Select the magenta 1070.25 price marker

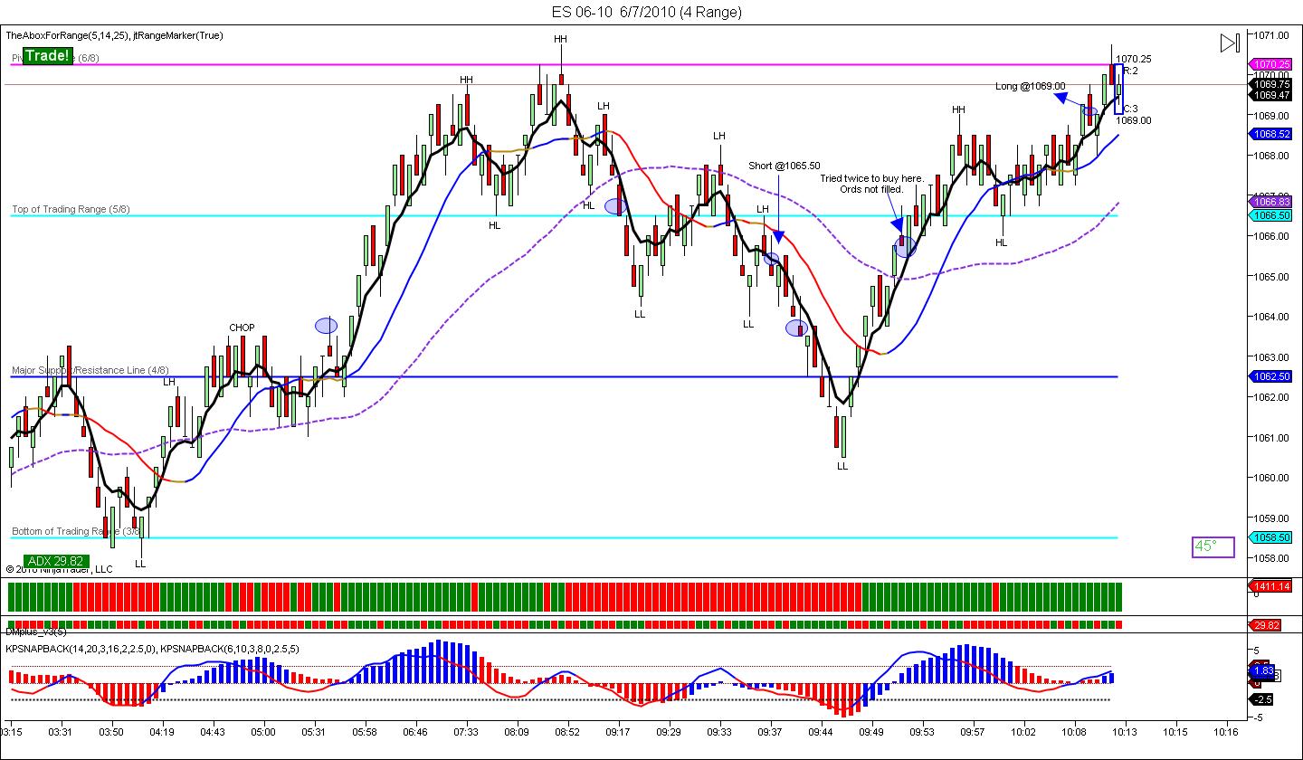pyautogui.click(x=1270, y=64)
